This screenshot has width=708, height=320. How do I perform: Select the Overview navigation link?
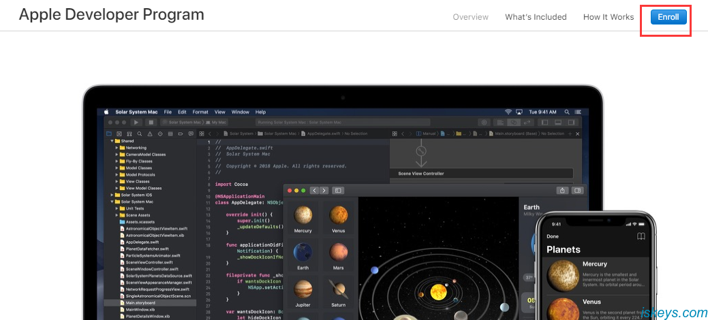470,17
